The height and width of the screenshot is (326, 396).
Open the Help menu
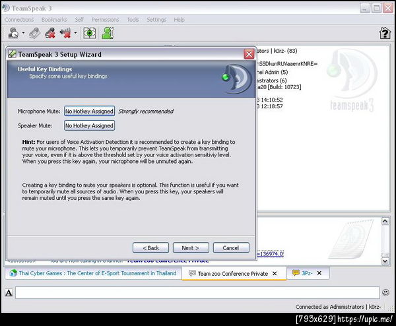(179, 20)
